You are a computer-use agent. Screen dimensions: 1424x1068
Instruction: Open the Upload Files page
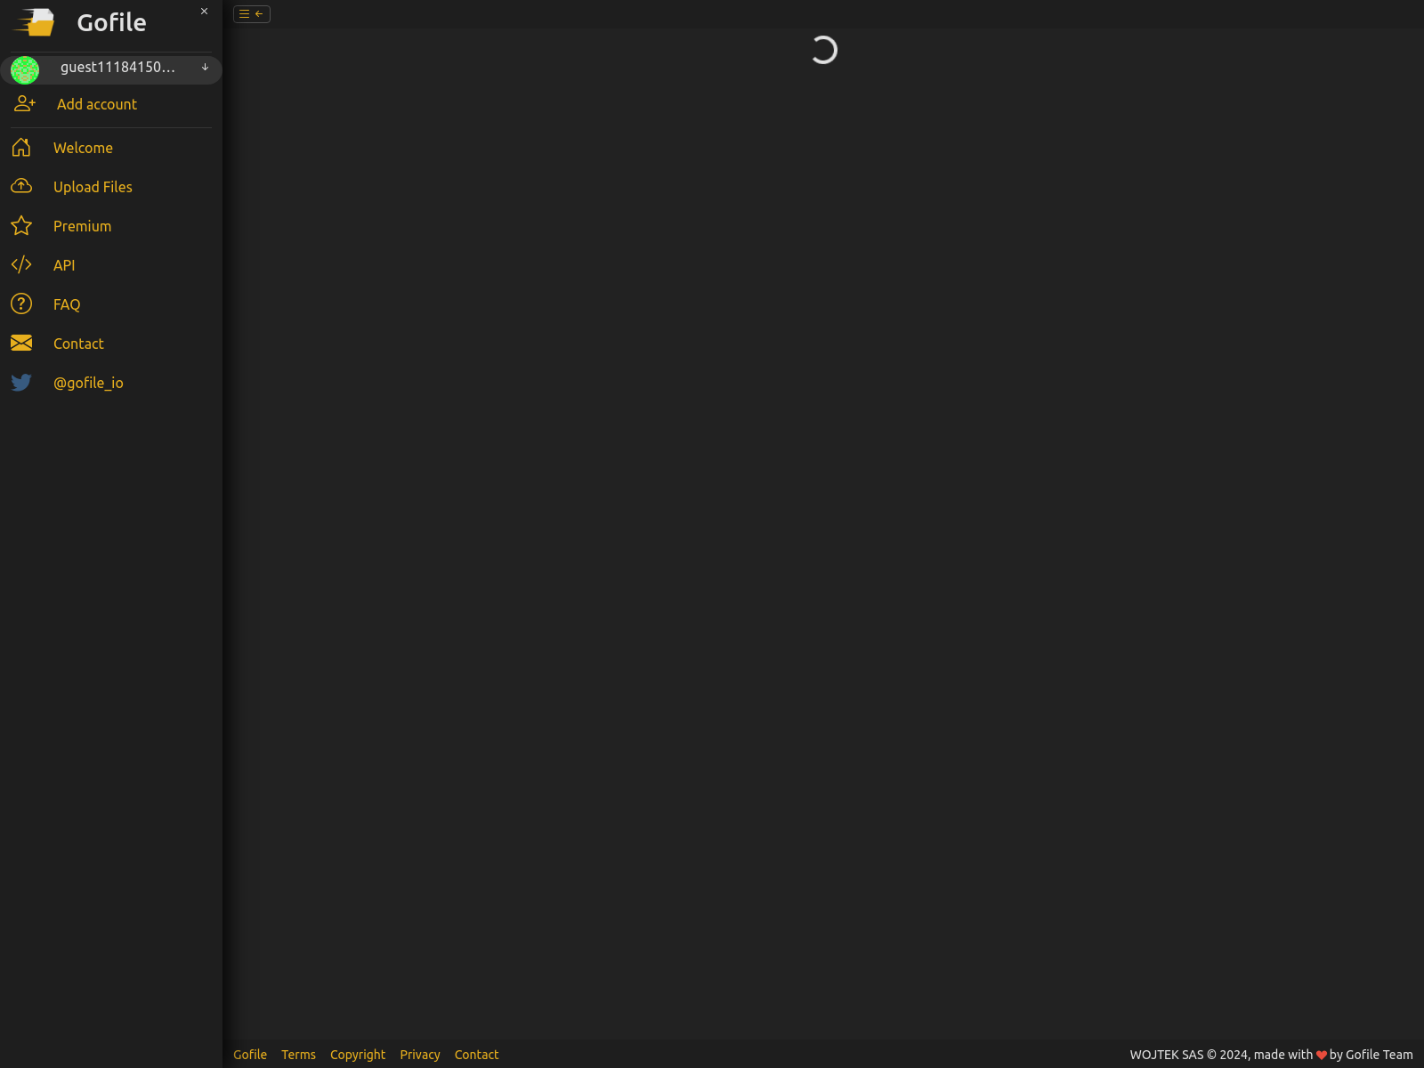(x=93, y=187)
